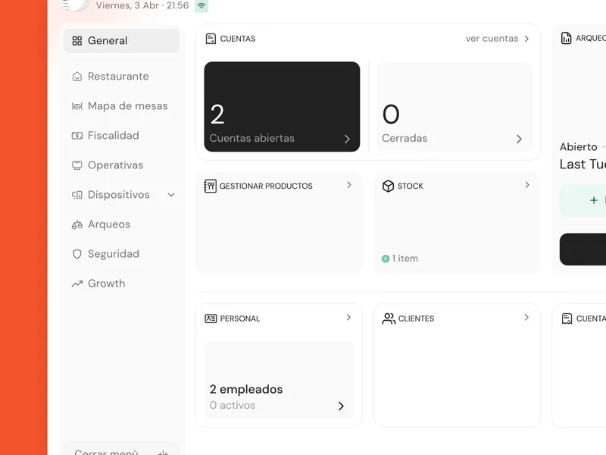The height and width of the screenshot is (455, 606).
Task: Expand the Personal card chevron
Action: 348,317
